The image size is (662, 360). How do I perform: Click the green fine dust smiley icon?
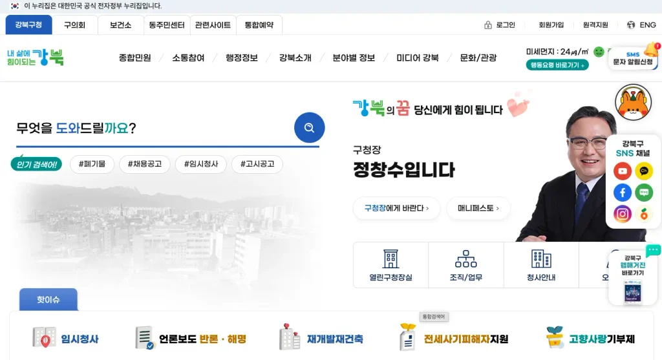(x=599, y=52)
